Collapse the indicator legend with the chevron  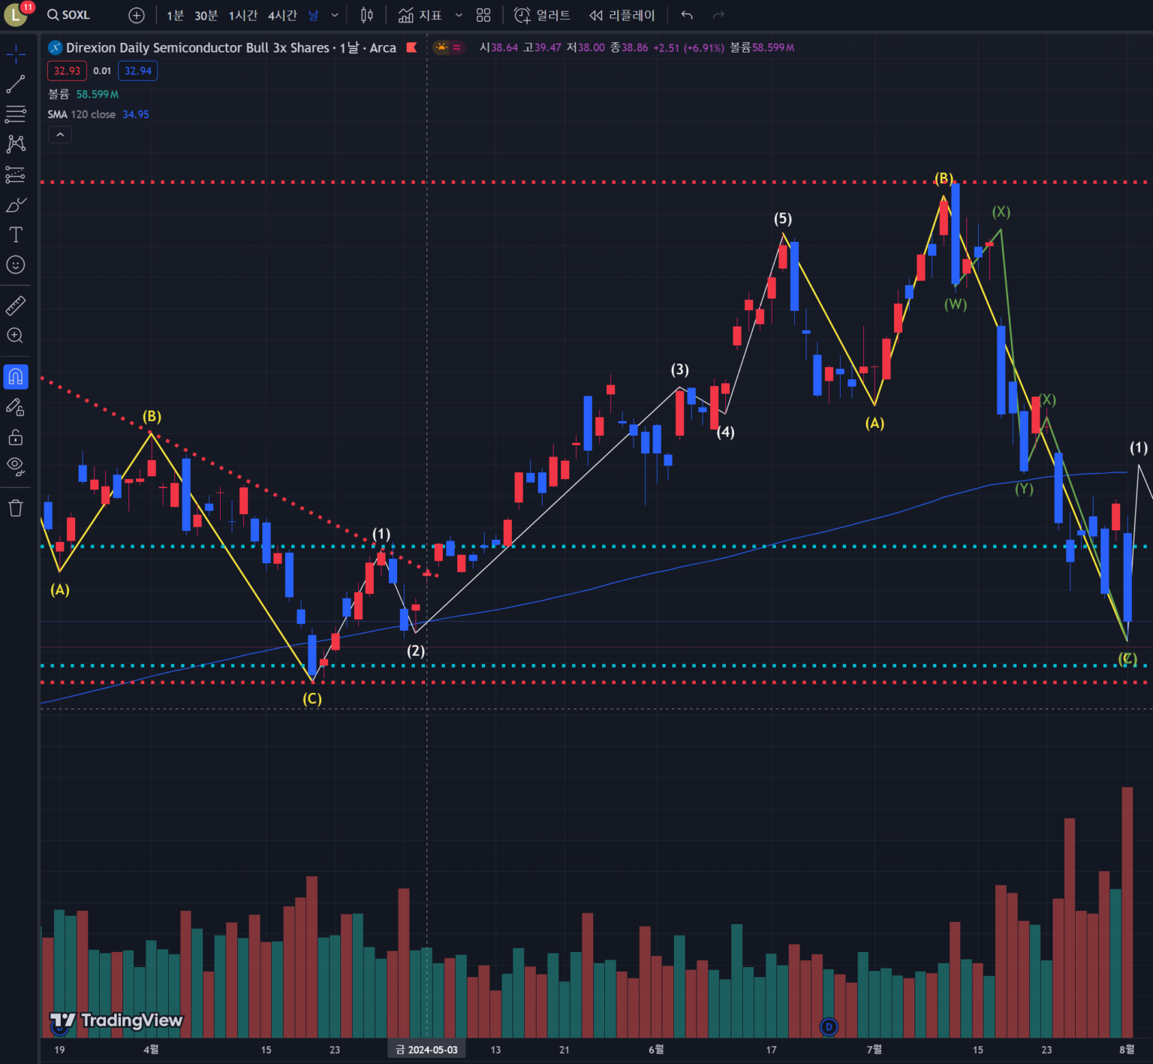pos(60,134)
